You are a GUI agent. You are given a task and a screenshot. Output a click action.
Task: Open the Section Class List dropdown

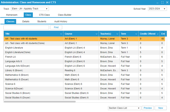point(139,108)
